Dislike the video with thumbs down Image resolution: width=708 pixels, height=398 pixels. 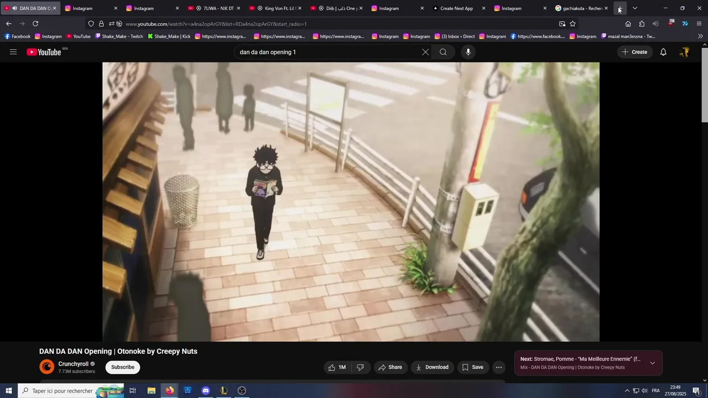pyautogui.click(x=360, y=367)
